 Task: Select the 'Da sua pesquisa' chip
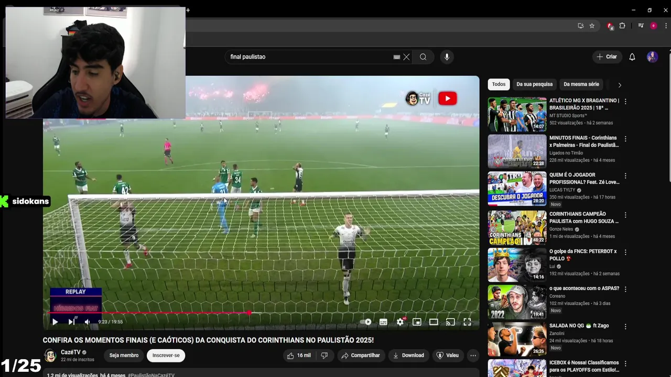(535, 84)
